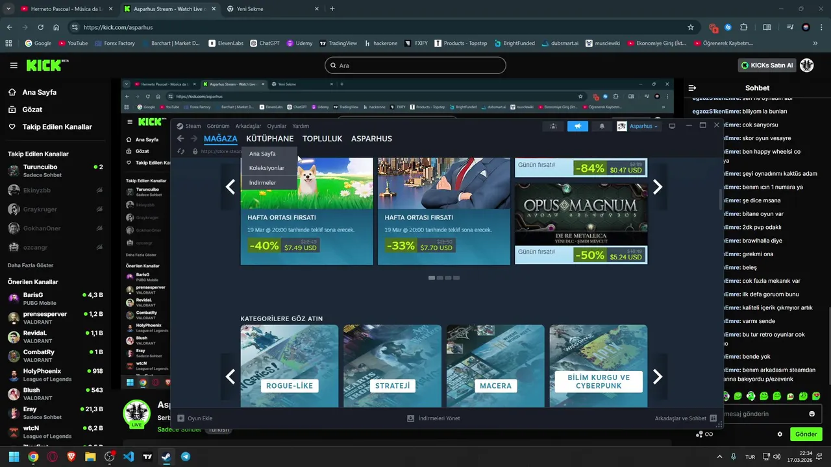Show hidden system tray icons chevron
Viewport: 831px width, 467px height.
719,457
